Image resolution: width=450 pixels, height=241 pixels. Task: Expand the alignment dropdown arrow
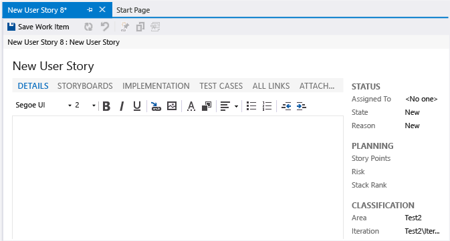[x=236, y=106]
